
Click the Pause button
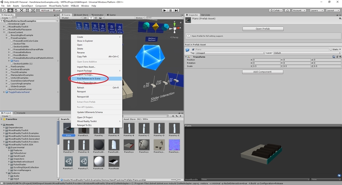[170, 11]
